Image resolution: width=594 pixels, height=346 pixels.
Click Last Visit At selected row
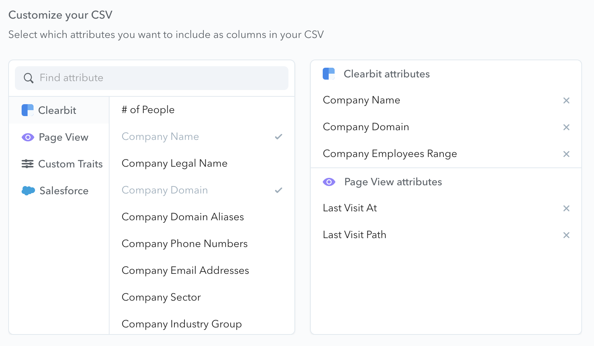(446, 208)
